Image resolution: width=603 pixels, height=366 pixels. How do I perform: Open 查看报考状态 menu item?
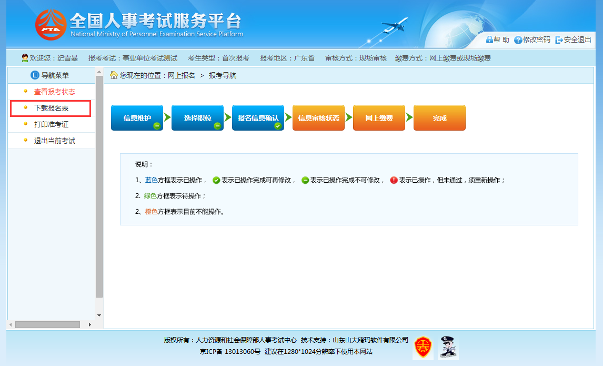coord(55,92)
